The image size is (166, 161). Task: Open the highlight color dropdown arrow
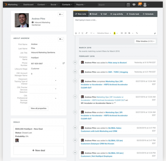[117, 33]
